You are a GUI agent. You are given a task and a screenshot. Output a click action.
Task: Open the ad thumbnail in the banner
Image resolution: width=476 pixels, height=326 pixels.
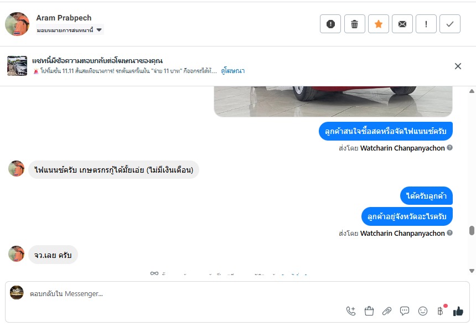coord(17,66)
